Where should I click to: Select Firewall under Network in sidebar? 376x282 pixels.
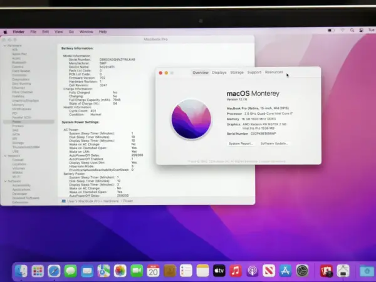tap(18, 160)
